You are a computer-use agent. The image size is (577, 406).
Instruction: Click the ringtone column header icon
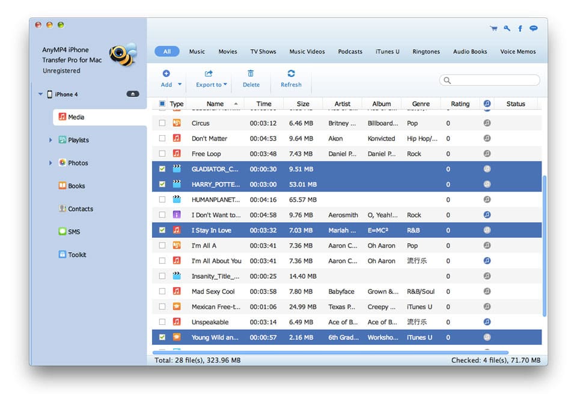(x=487, y=104)
